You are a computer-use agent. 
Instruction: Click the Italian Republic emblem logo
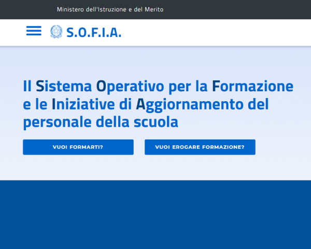[56, 32]
